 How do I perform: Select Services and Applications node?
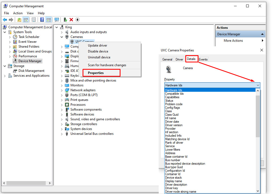[31, 76]
